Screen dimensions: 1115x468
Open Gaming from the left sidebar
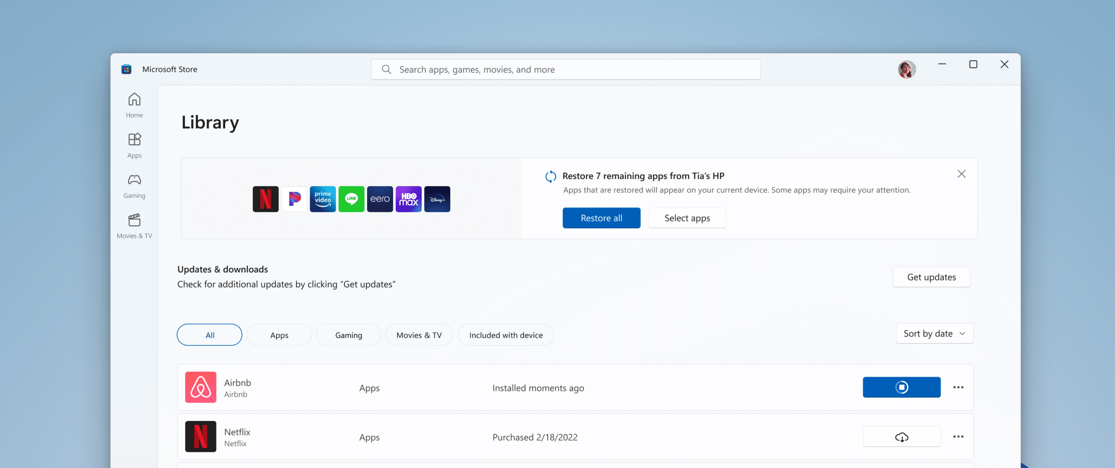tap(134, 186)
